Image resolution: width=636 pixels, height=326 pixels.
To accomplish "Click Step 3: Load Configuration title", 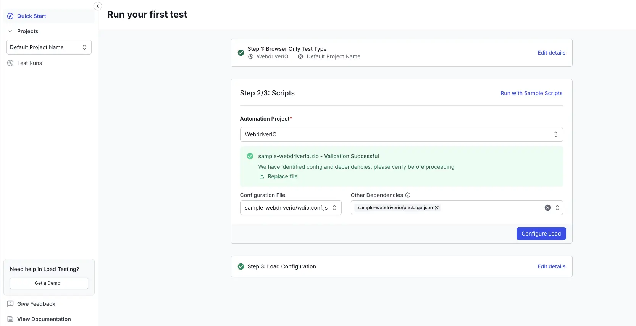I will [282, 266].
